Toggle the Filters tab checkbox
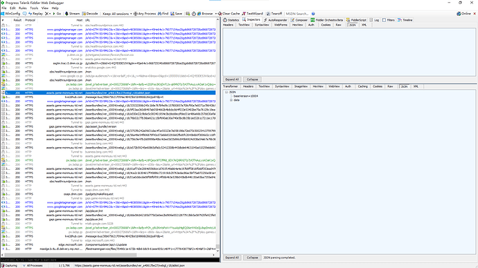Screen dimensions: 478x268 389,20
